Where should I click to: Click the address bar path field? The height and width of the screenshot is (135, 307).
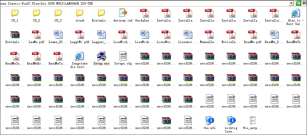(x=144, y=3)
